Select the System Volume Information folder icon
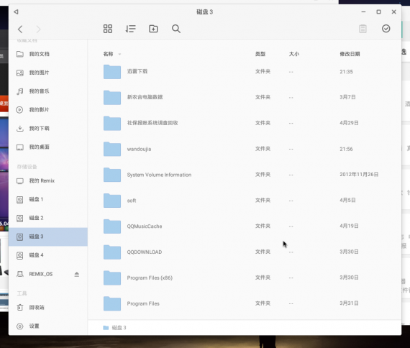This screenshot has height=348, width=410. point(112,175)
